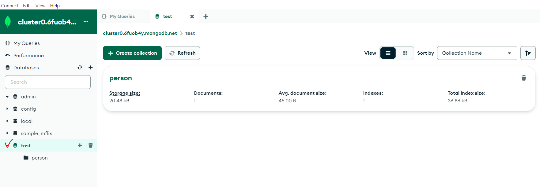Click the local database icon
This screenshot has height=187, width=540.
(15, 121)
